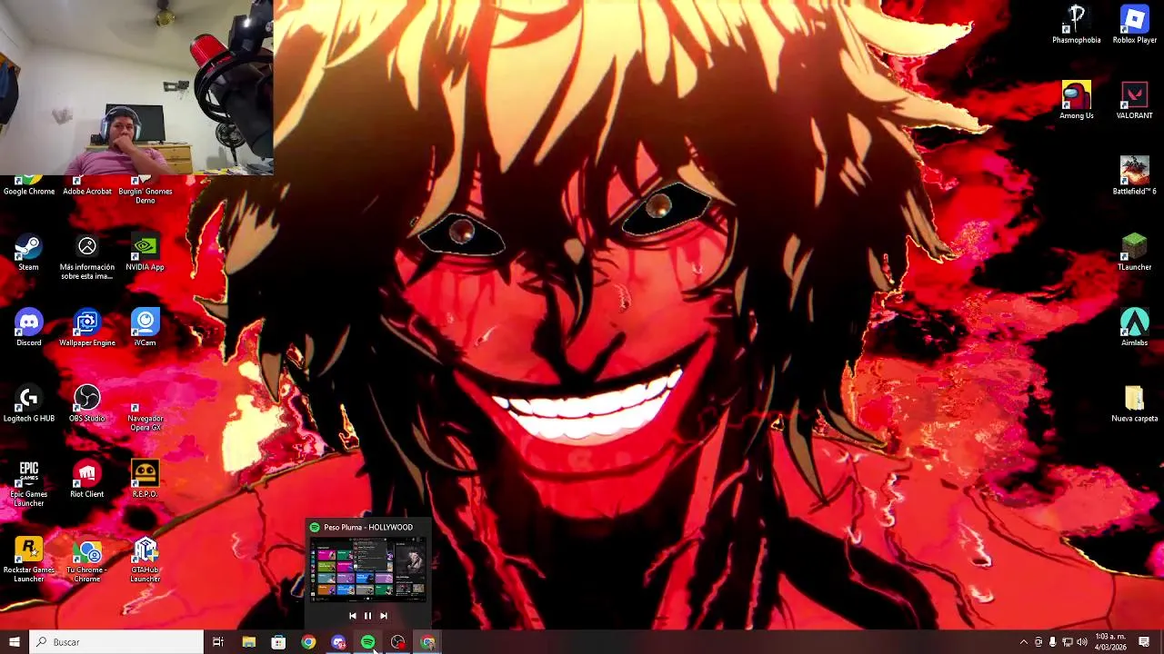This screenshot has width=1164, height=654.
Task: Select the NVIDIA App desktop icon
Action: [145, 253]
